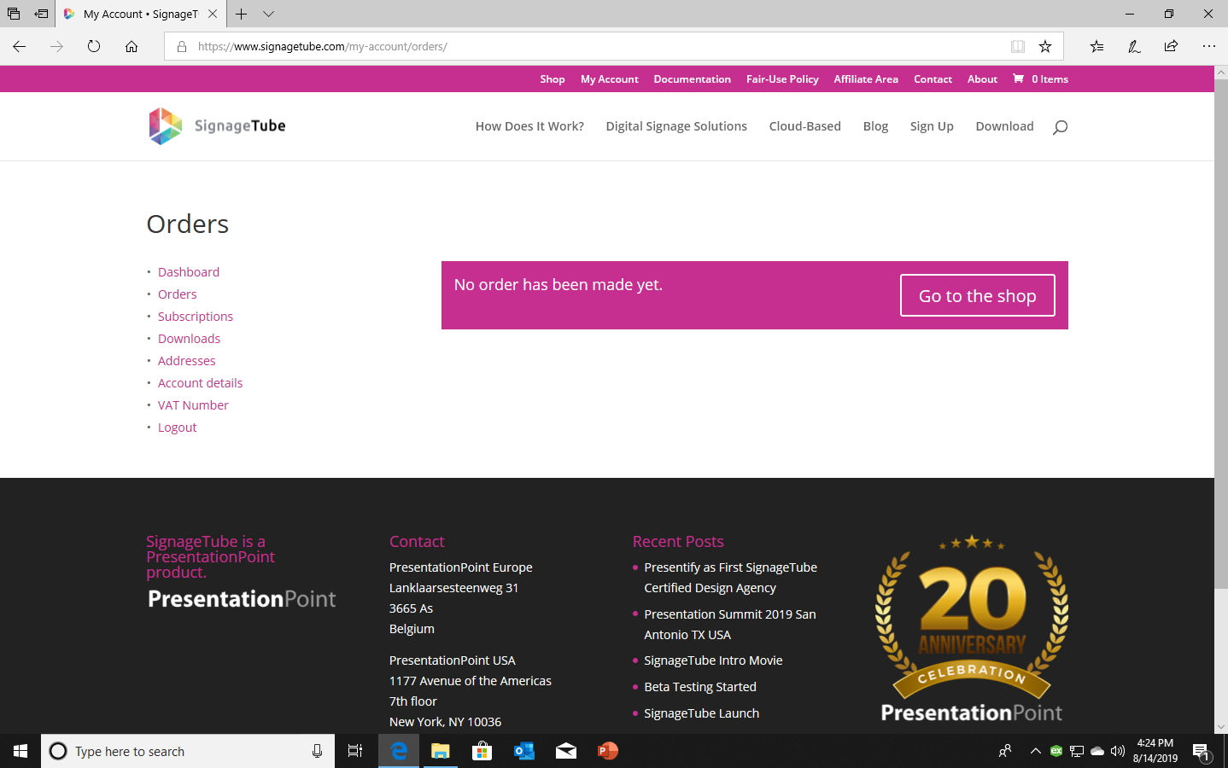Open the Affiliate Area link
Viewport: 1228px width, 768px height.
point(866,79)
